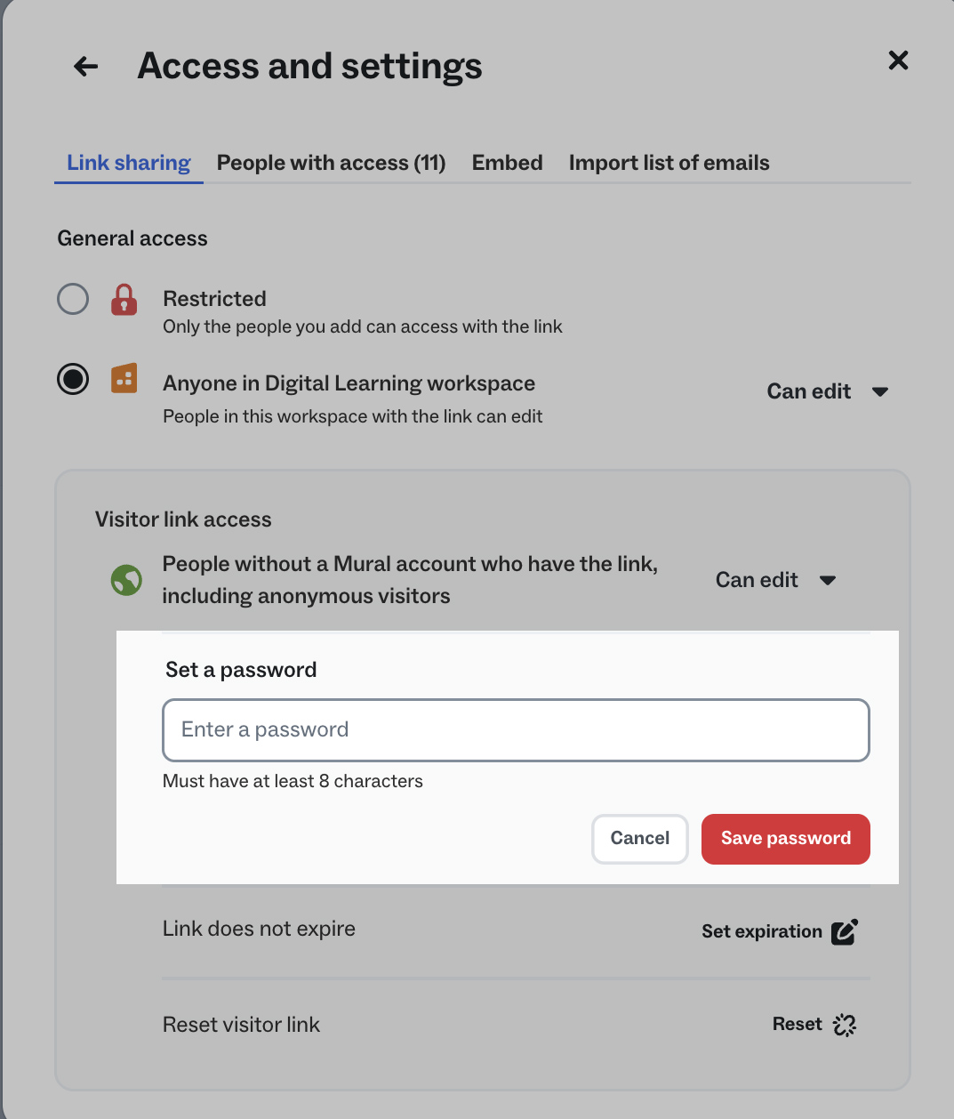The image size is (954, 1119).
Task: Click the Save password button
Action: (x=785, y=838)
